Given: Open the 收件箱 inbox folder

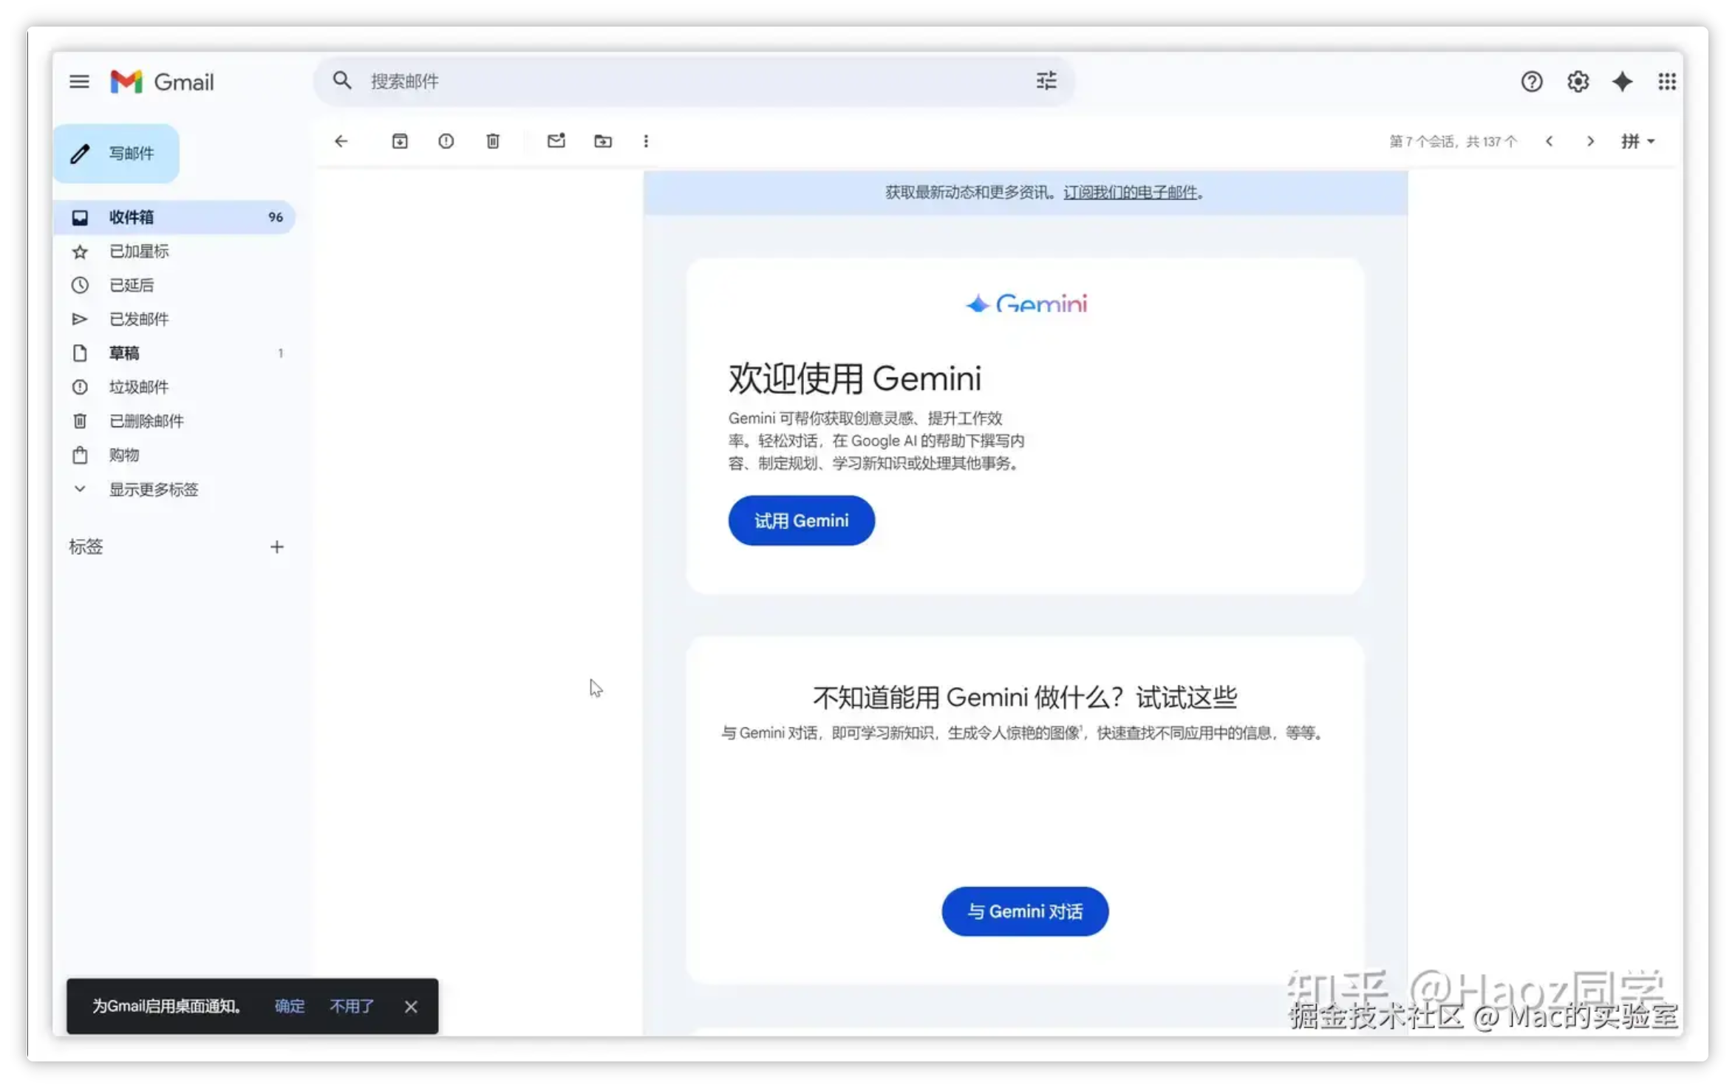Looking at the screenshot, I should click(x=174, y=217).
